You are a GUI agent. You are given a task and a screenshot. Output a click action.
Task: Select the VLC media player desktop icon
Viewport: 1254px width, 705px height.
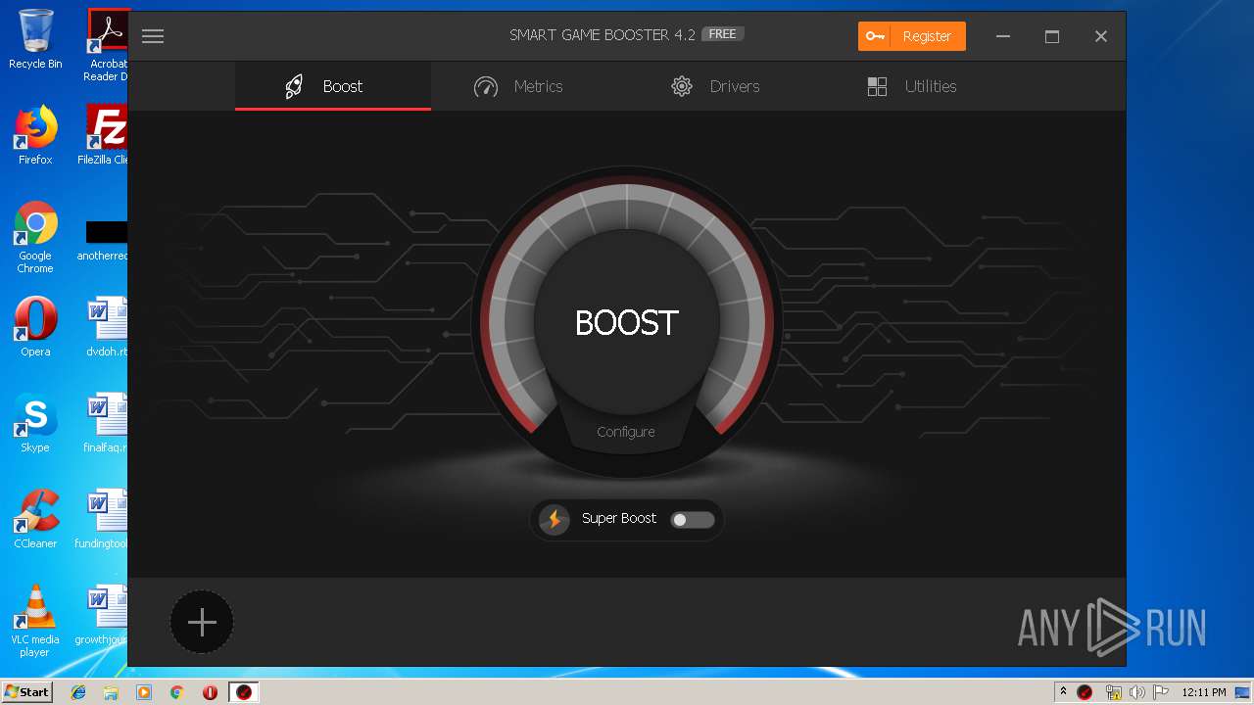click(35, 621)
